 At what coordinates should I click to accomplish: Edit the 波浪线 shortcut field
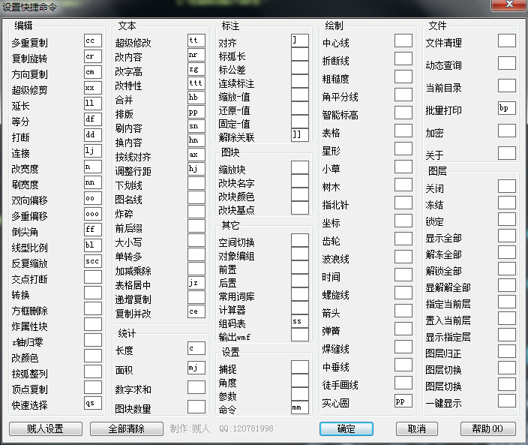(x=403, y=257)
